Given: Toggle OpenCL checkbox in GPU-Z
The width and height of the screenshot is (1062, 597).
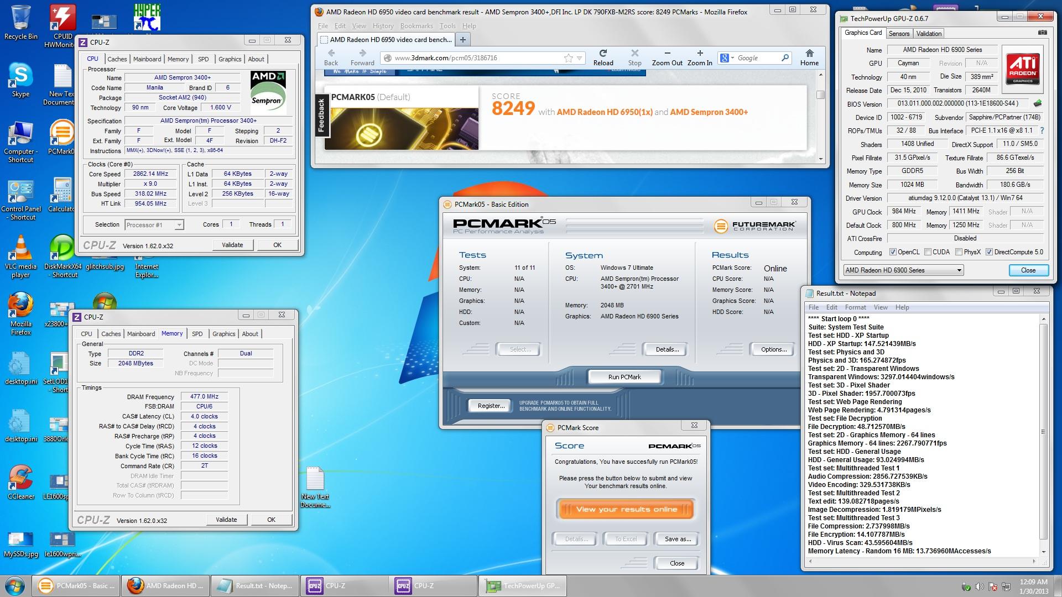Looking at the screenshot, I should pos(892,252).
